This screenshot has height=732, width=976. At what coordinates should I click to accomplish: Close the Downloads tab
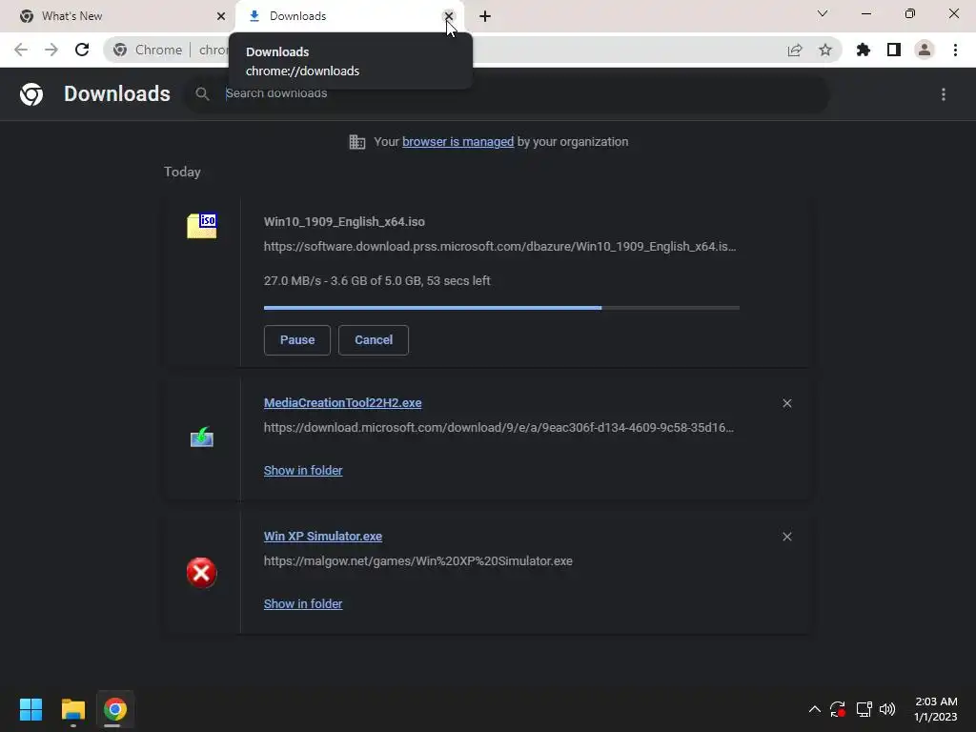pos(449,16)
